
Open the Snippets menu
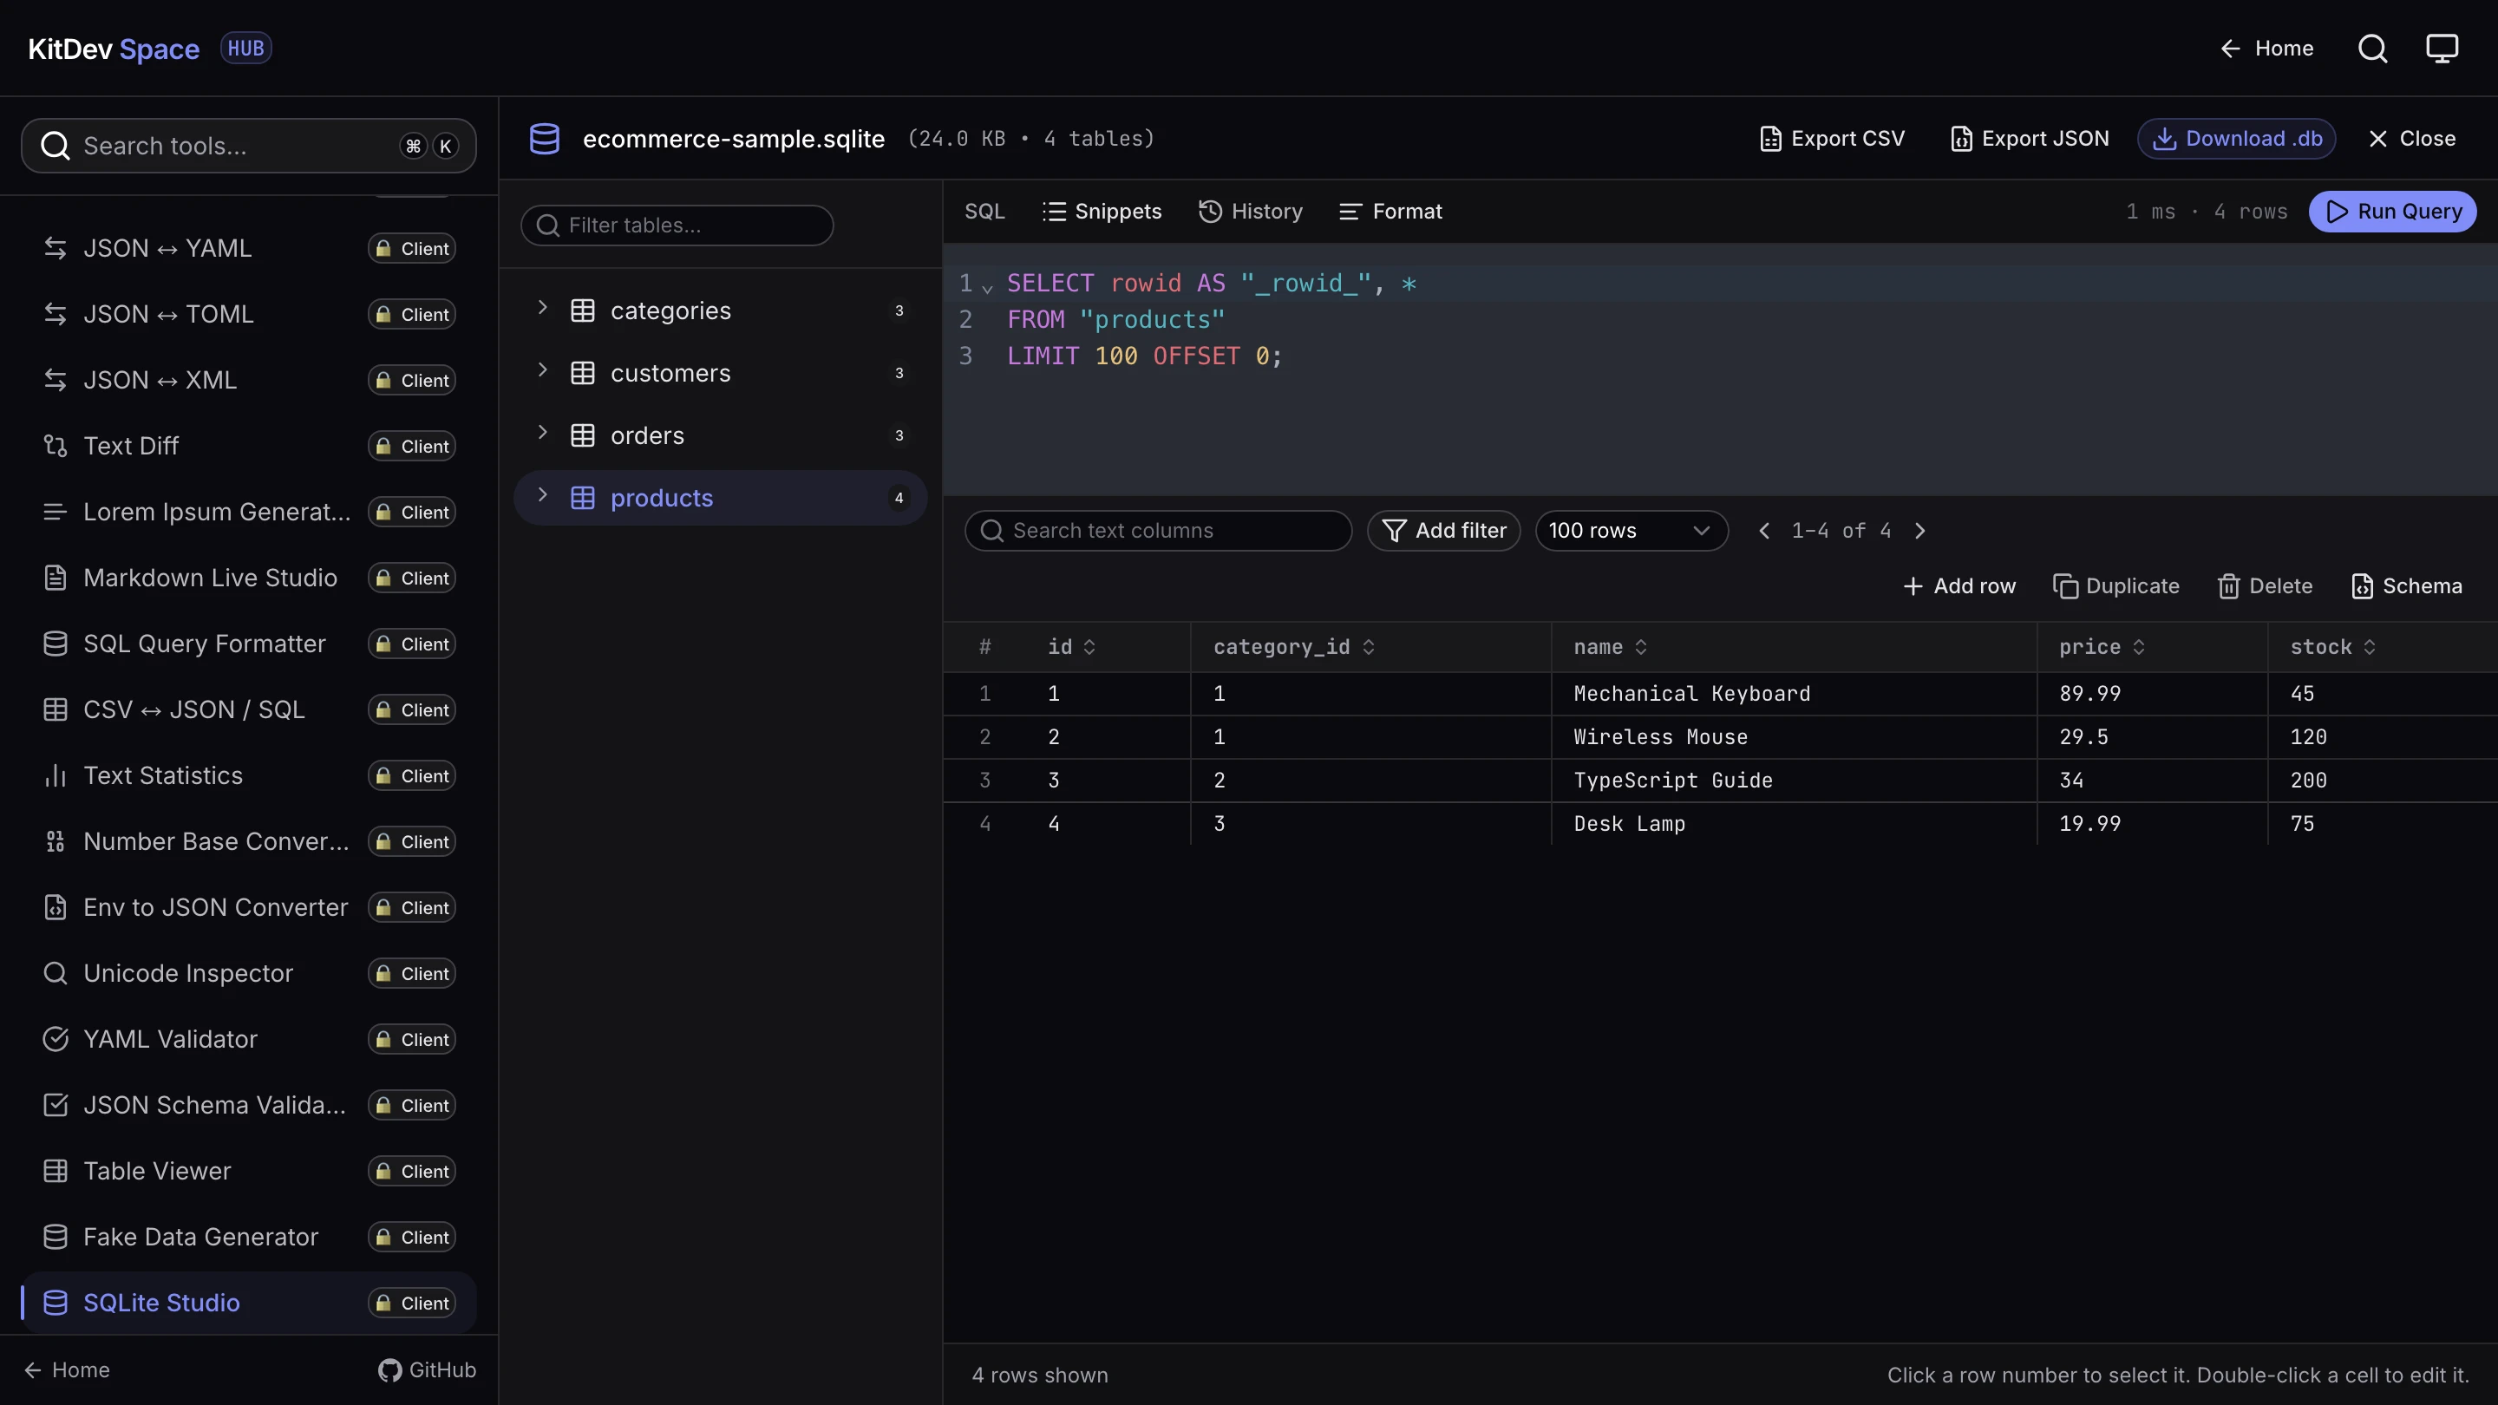click(x=1102, y=212)
